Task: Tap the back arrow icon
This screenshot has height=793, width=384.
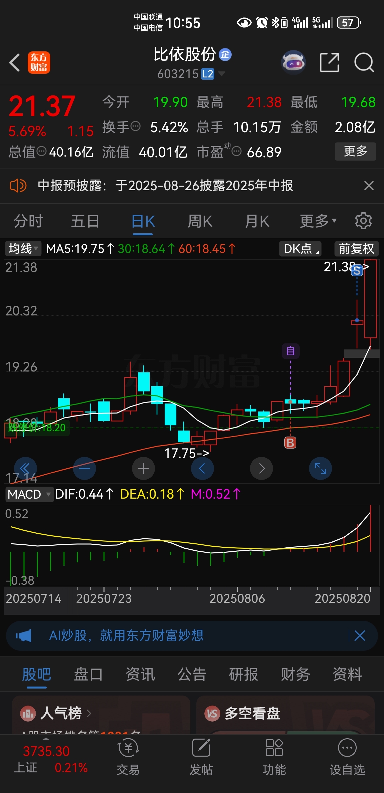Action: click(x=14, y=62)
